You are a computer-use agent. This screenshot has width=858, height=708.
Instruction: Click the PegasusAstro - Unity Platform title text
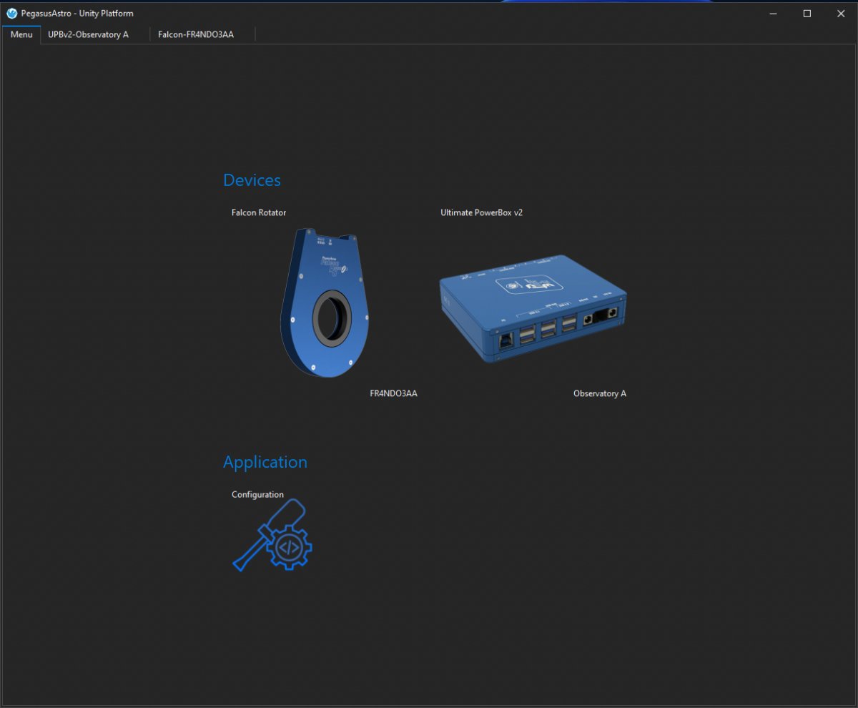coord(77,13)
